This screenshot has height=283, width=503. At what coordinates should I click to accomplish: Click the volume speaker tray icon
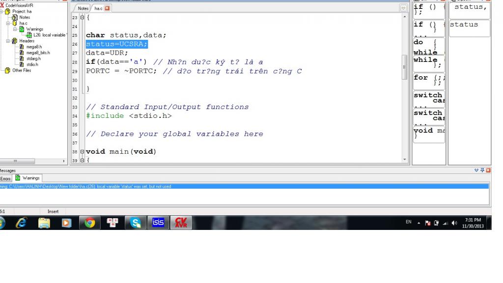[x=454, y=223]
